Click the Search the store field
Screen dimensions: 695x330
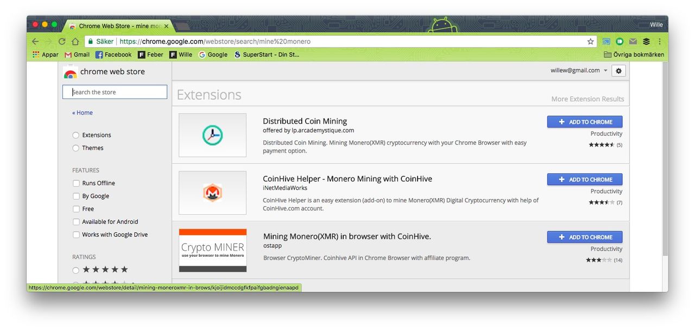(x=115, y=92)
